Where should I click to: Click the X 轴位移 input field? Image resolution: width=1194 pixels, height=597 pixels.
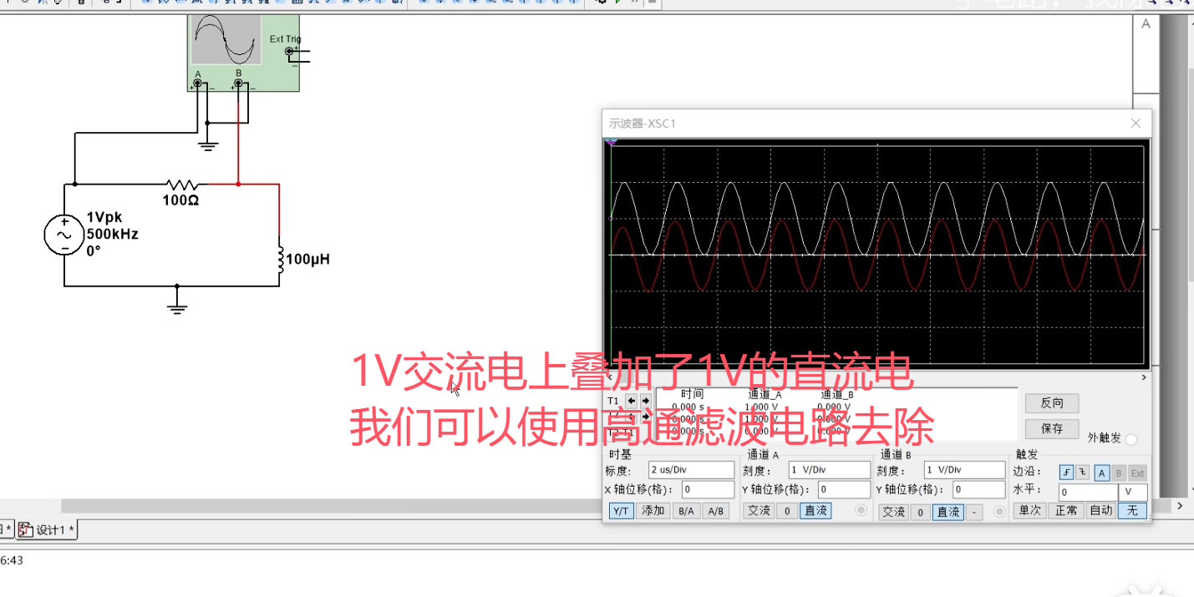708,490
